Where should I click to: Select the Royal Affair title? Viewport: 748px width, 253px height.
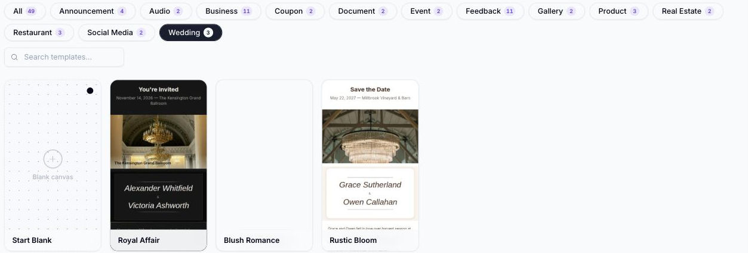tap(138, 240)
